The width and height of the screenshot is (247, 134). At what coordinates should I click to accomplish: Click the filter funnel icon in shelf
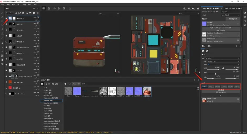[65, 84]
